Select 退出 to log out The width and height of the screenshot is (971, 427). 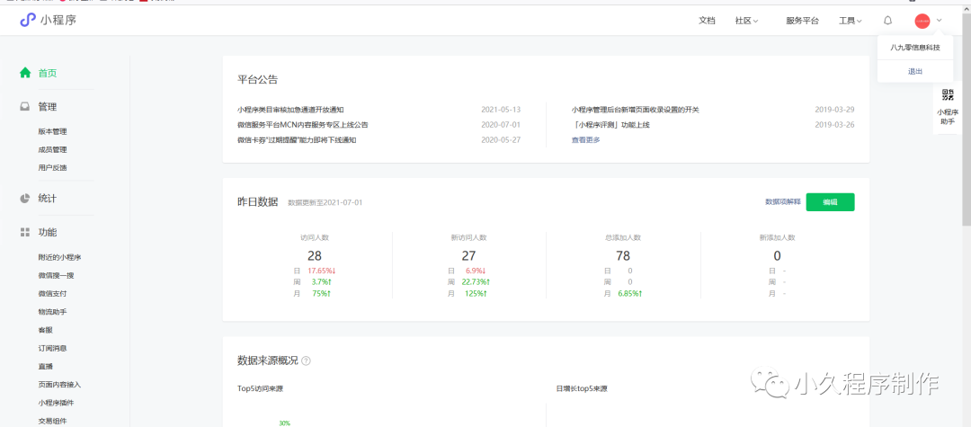[914, 70]
